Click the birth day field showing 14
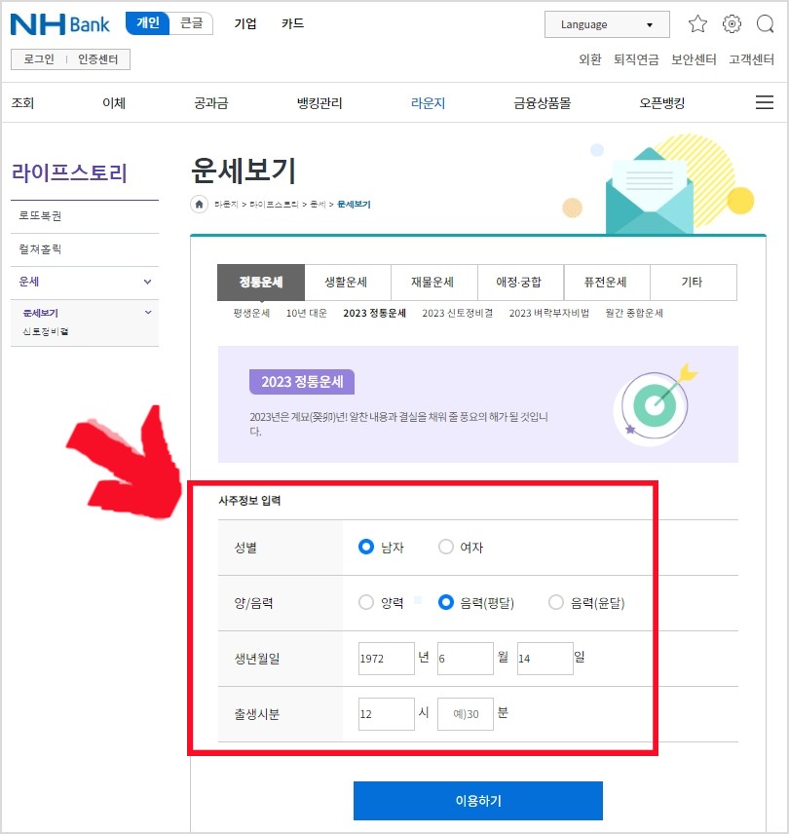 point(545,659)
